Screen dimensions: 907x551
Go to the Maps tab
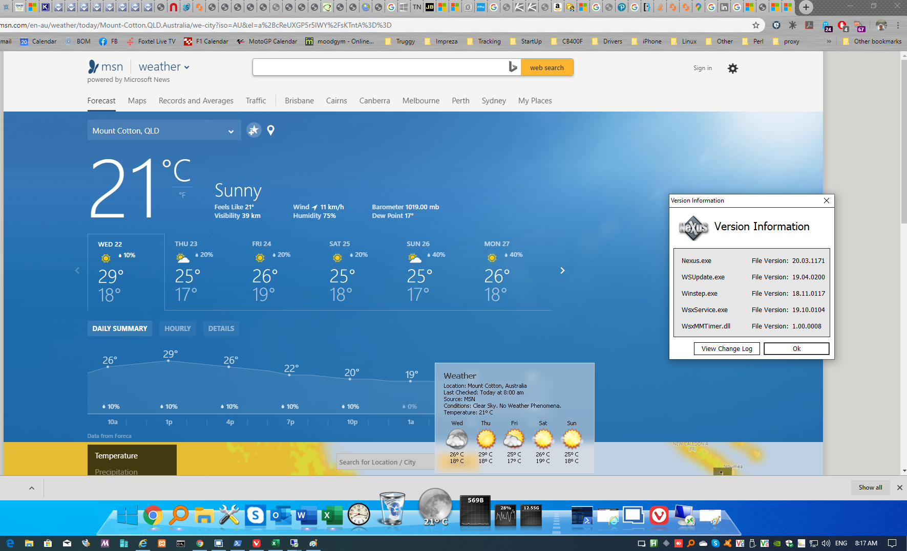tap(137, 101)
